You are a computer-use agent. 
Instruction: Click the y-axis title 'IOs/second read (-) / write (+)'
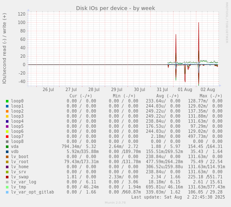pyautogui.click(x=4, y=48)
